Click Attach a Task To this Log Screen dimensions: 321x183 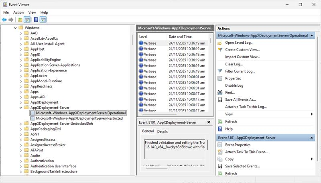[246, 107]
